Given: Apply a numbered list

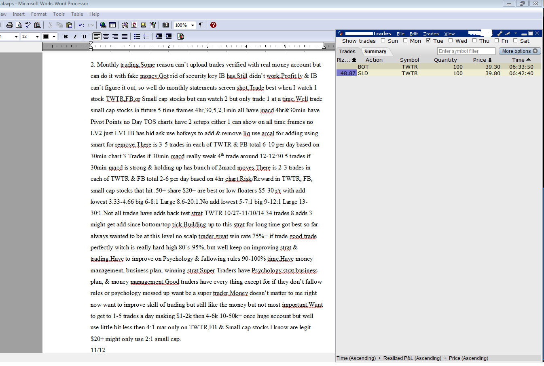Looking at the screenshot, I should [x=146, y=36].
